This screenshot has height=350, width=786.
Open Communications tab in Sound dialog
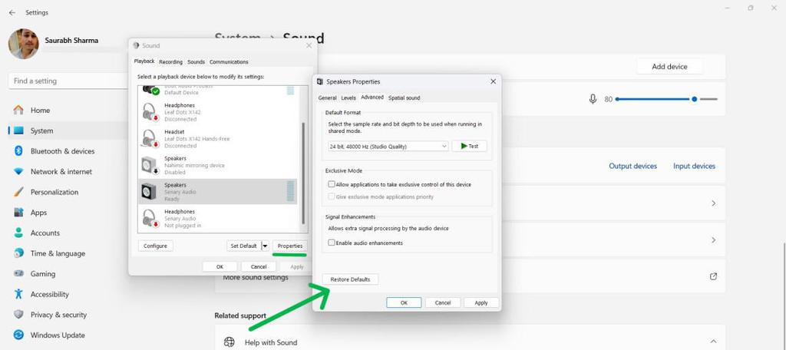coord(229,62)
